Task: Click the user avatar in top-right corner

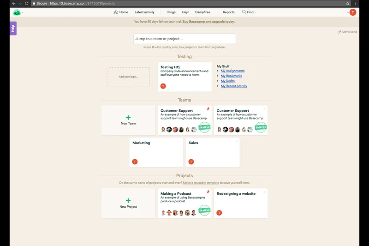Action: click(x=353, y=12)
